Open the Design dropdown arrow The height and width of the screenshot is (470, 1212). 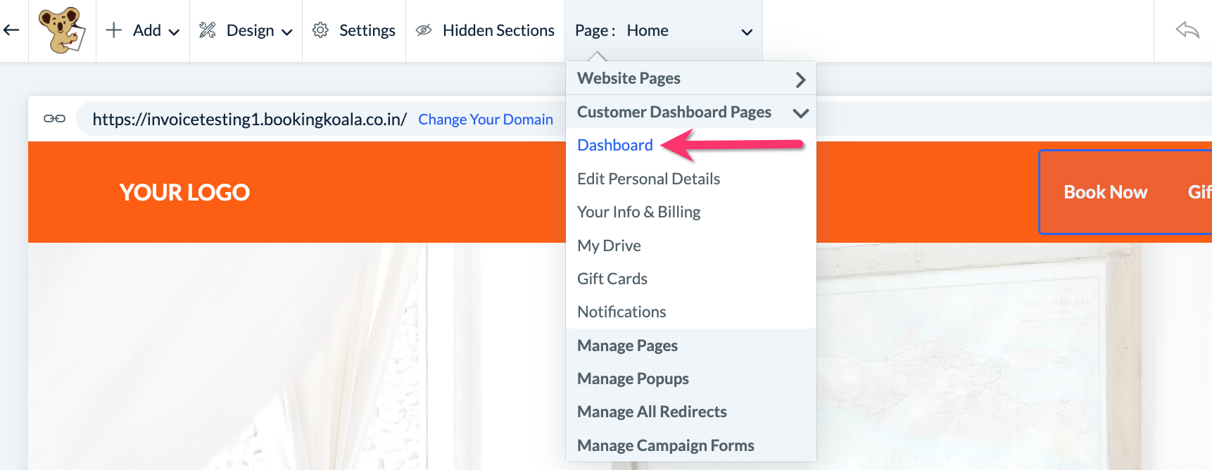pyautogui.click(x=286, y=32)
